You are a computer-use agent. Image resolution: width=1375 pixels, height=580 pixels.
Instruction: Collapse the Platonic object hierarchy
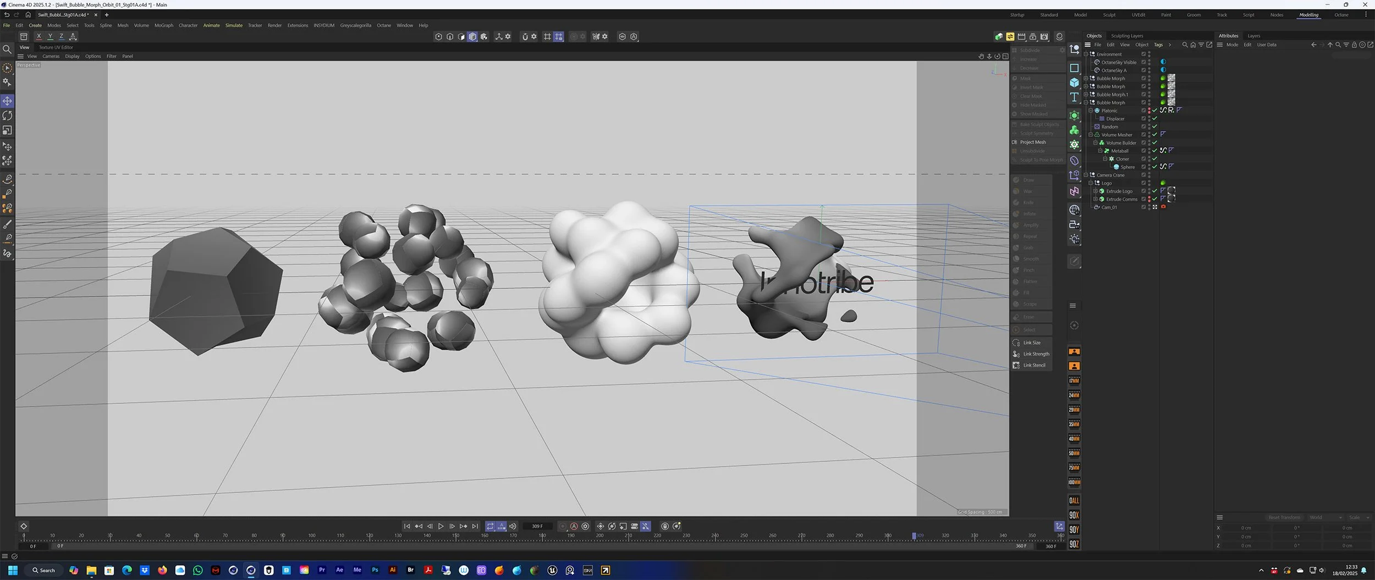click(1091, 111)
